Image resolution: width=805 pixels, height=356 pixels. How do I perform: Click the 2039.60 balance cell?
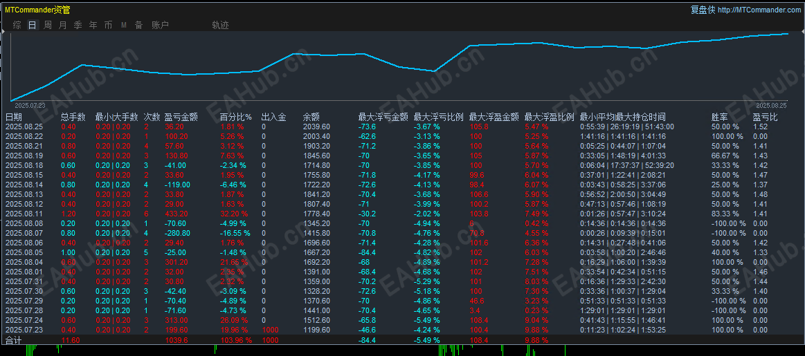click(316, 127)
